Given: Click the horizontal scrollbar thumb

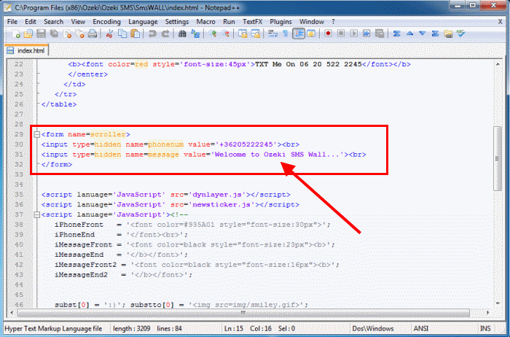Looking at the screenshot, I should pyautogui.click(x=243, y=313).
